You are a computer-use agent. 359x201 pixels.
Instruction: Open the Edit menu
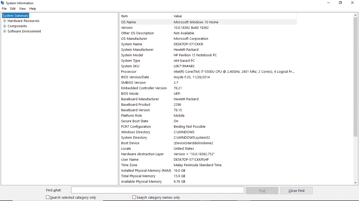coord(13,9)
